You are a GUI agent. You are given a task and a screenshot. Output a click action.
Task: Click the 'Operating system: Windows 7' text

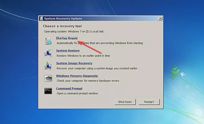[x=74, y=32]
